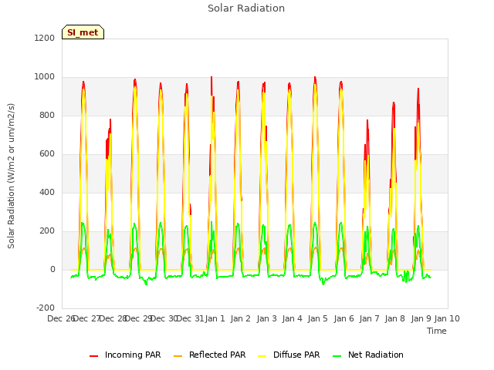Click the SI_met label tag
494x370 pixels.
83,32
